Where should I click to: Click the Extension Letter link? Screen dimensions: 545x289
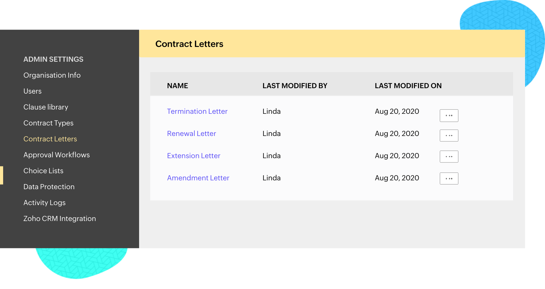(194, 156)
